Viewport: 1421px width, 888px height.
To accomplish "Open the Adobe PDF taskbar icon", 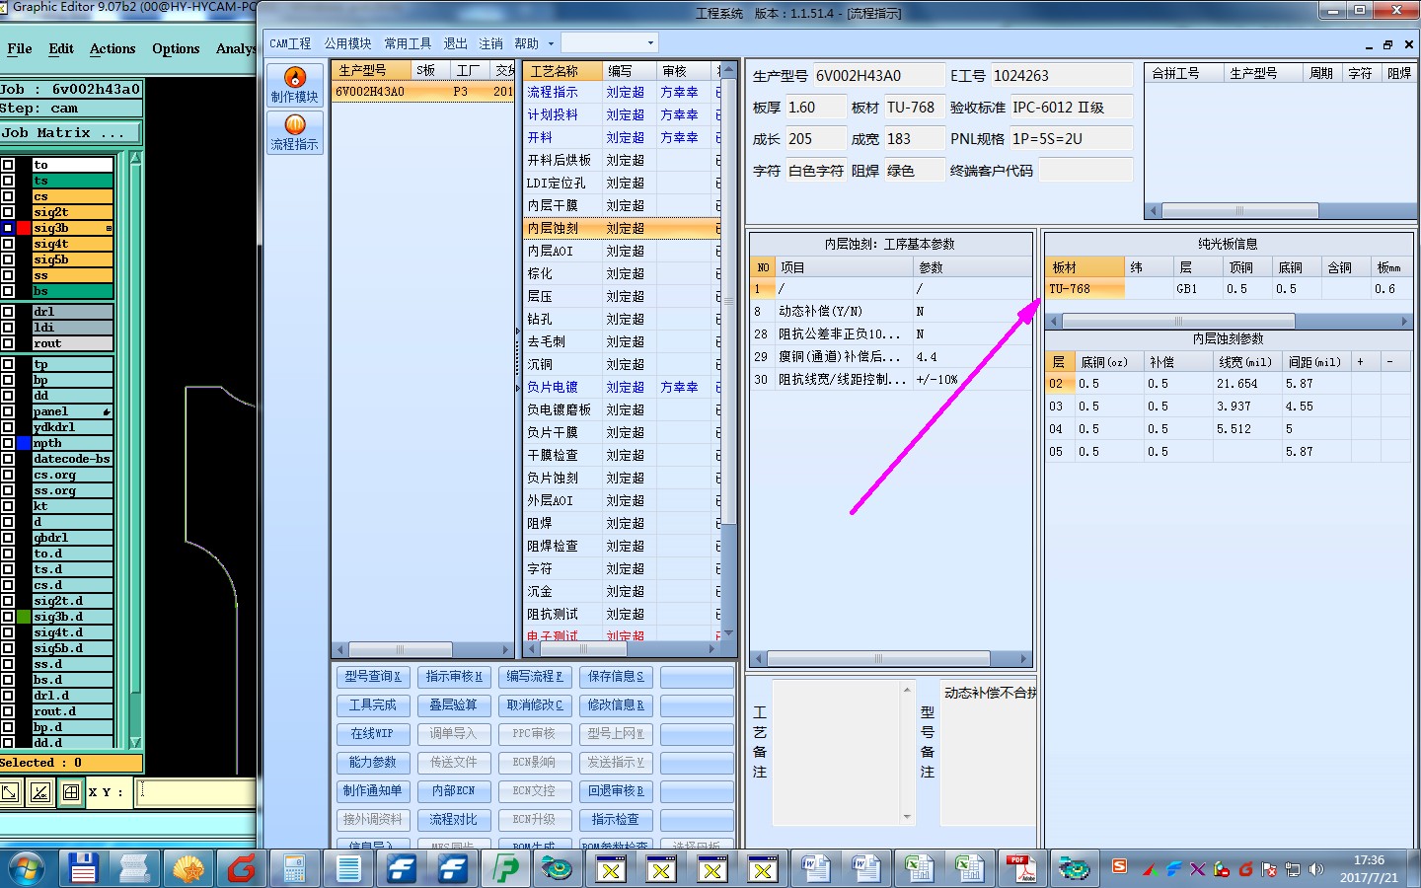I will tap(1021, 869).
